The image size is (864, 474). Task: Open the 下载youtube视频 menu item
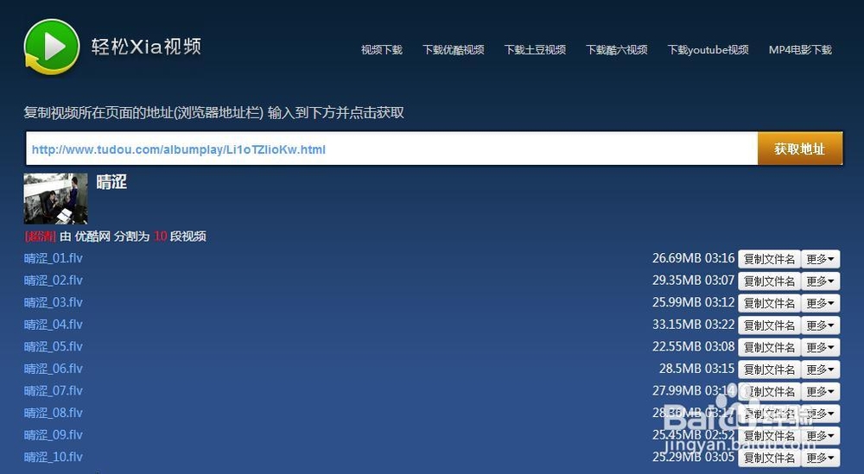pos(708,50)
